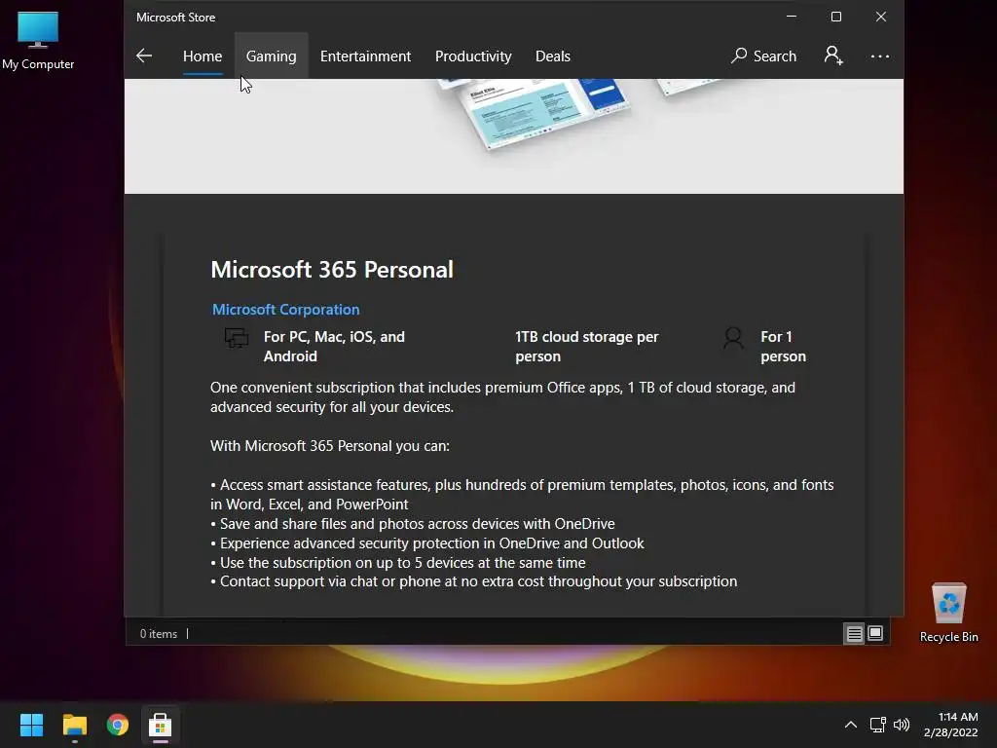Viewport: 997px width, 748px height.
Task: Switch to details view in Explorer status bar
Action: [854, 633]
